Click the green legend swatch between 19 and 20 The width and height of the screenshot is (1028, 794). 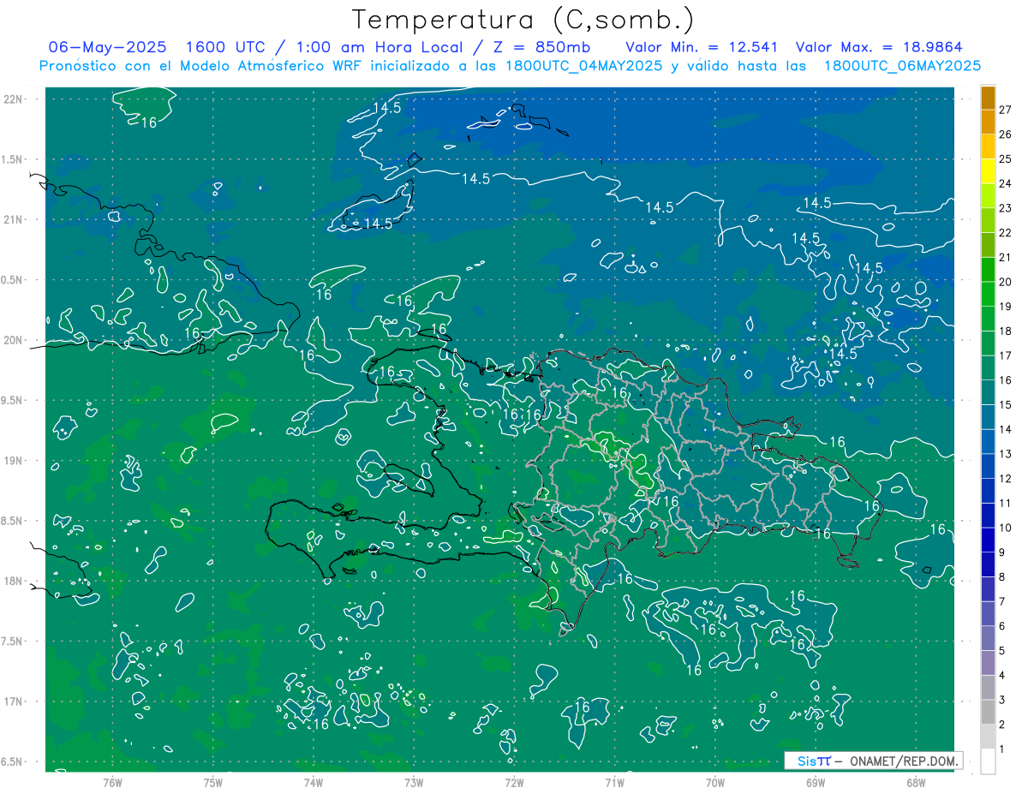tap(988, 295)
